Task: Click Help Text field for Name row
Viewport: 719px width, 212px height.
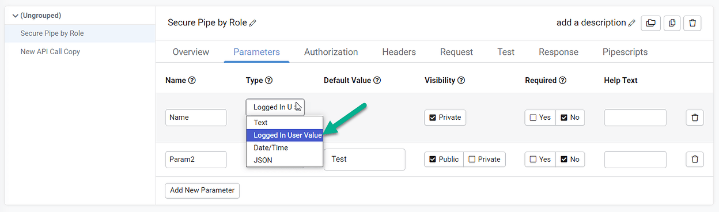Action: point(635,118)
